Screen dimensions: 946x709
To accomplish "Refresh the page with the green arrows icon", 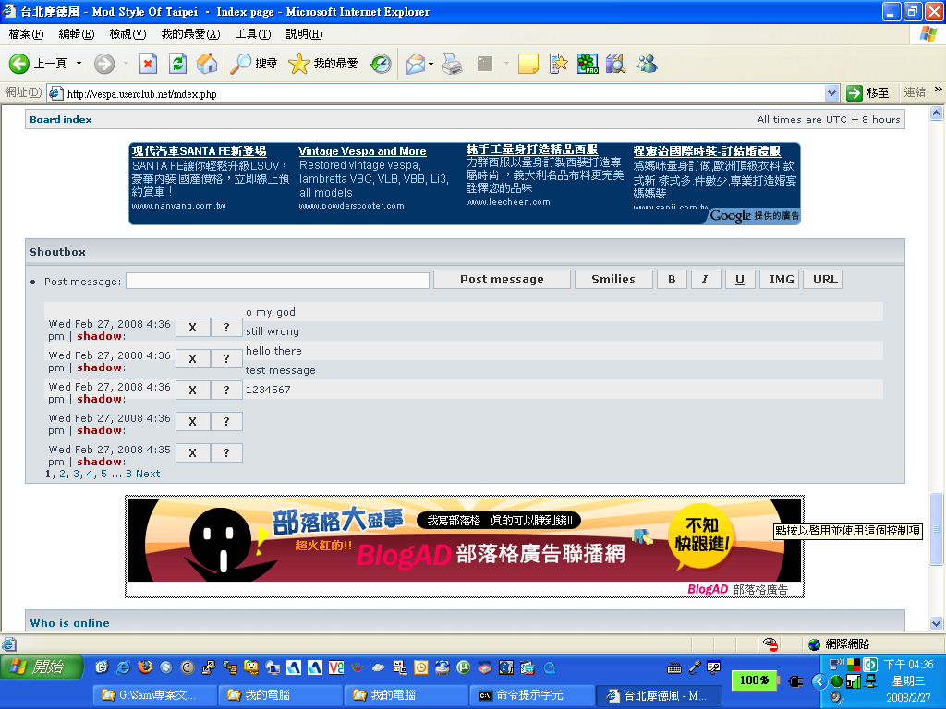I will coord(178,64).
